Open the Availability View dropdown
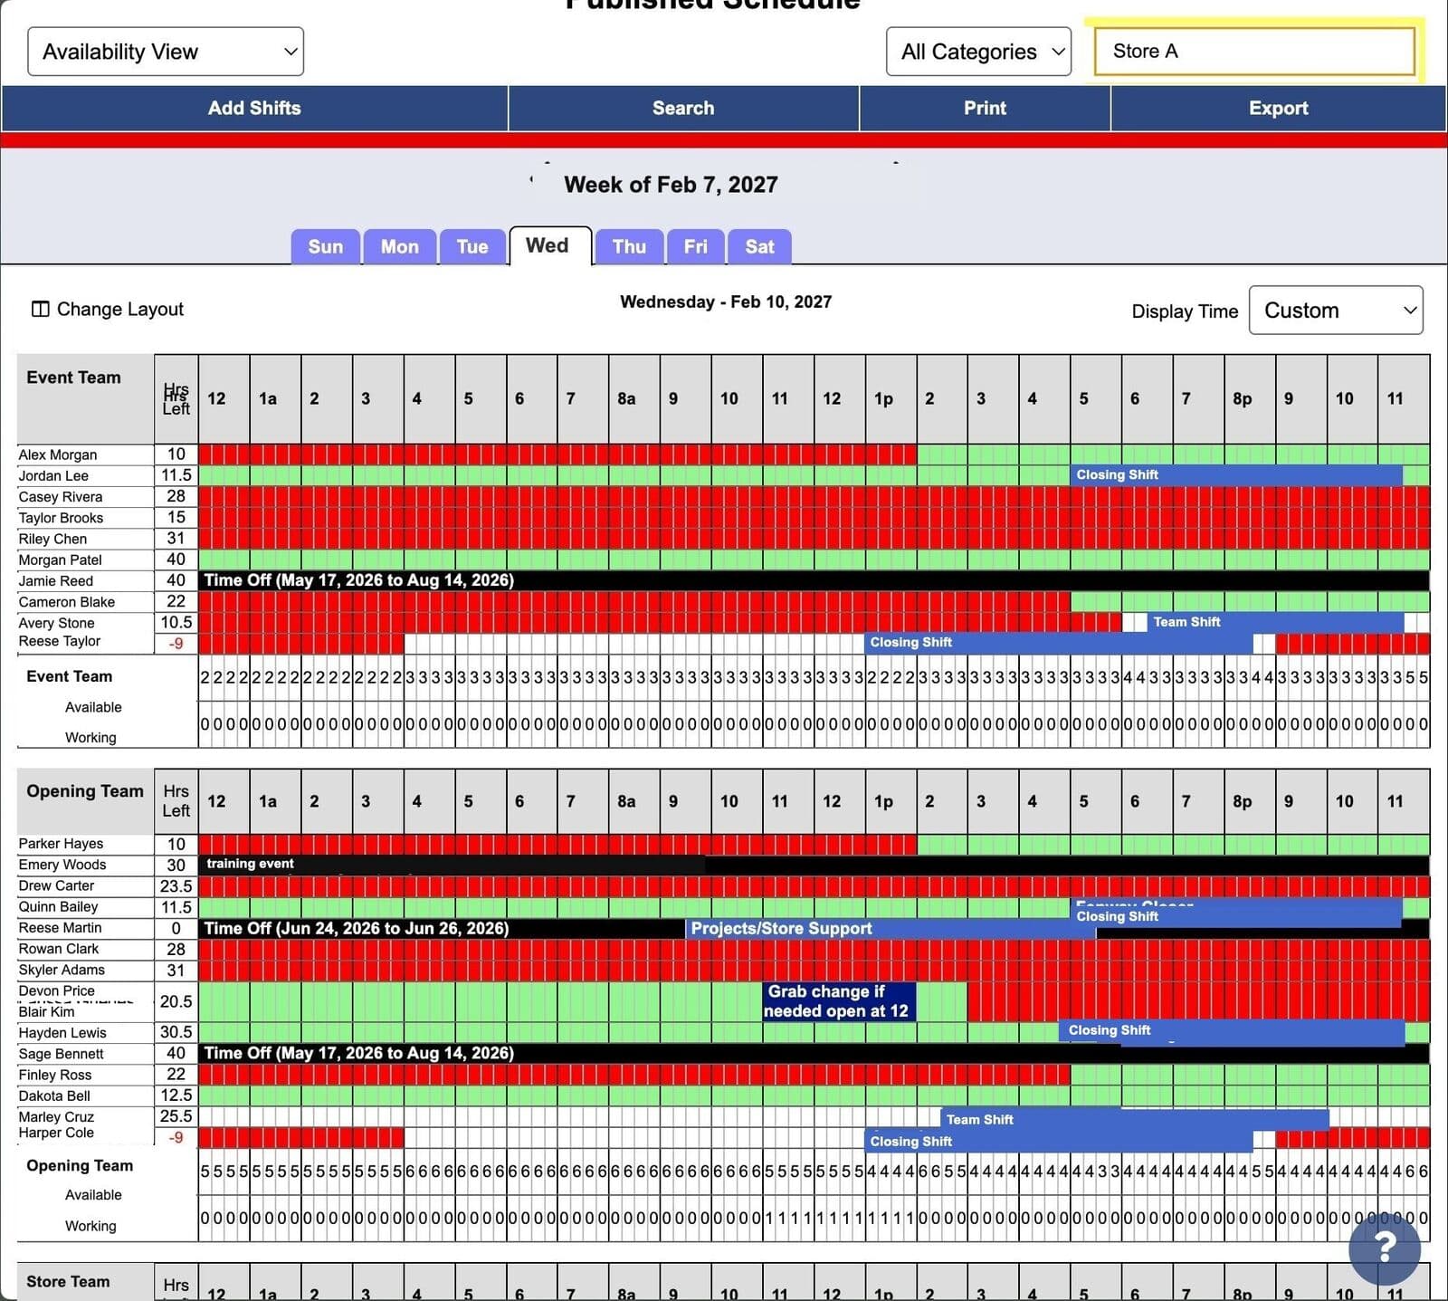 pyautogui.click(x=166, y=52)
